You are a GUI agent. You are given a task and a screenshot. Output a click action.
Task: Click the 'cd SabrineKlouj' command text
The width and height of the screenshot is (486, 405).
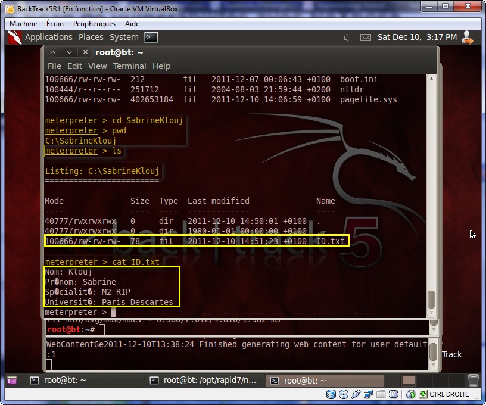coord(148,120)
